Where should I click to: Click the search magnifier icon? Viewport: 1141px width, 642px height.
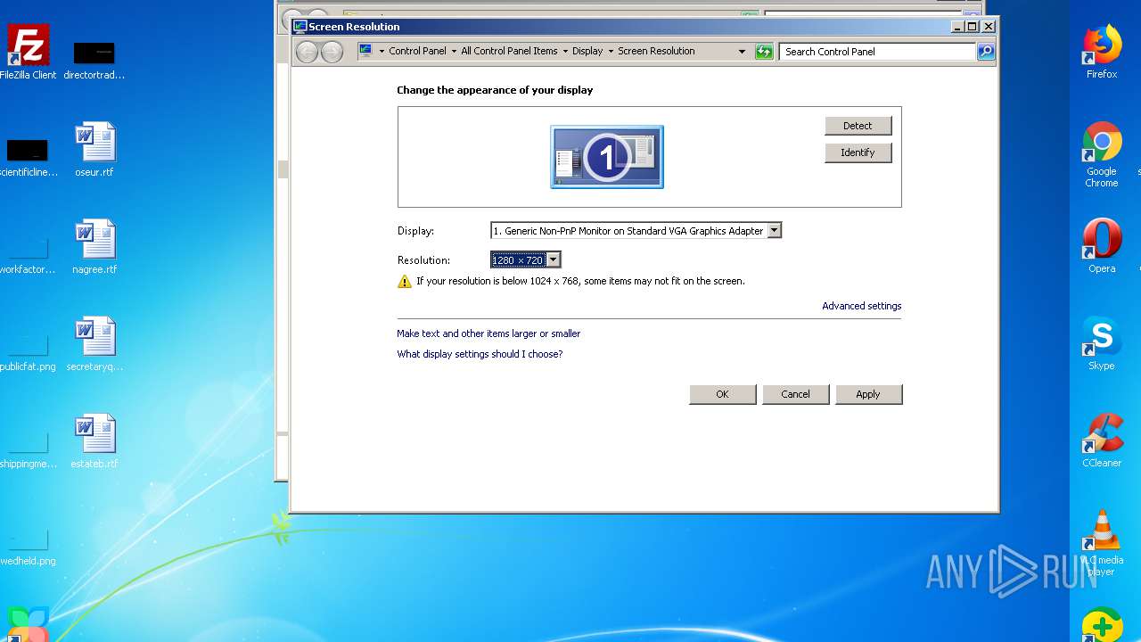985,52
